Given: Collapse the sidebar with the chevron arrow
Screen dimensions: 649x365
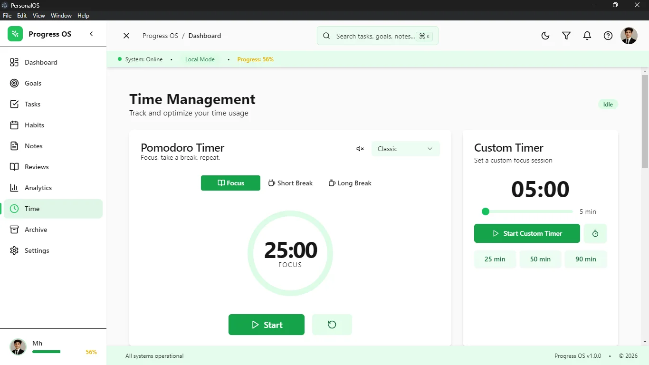Looking at the screenshot, I should coord(91,34).
